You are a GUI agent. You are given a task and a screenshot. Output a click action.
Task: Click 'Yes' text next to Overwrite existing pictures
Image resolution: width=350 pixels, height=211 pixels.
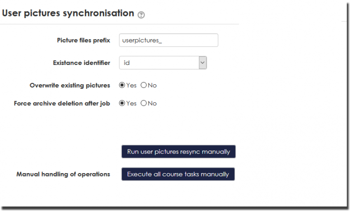tap(131, 86)
